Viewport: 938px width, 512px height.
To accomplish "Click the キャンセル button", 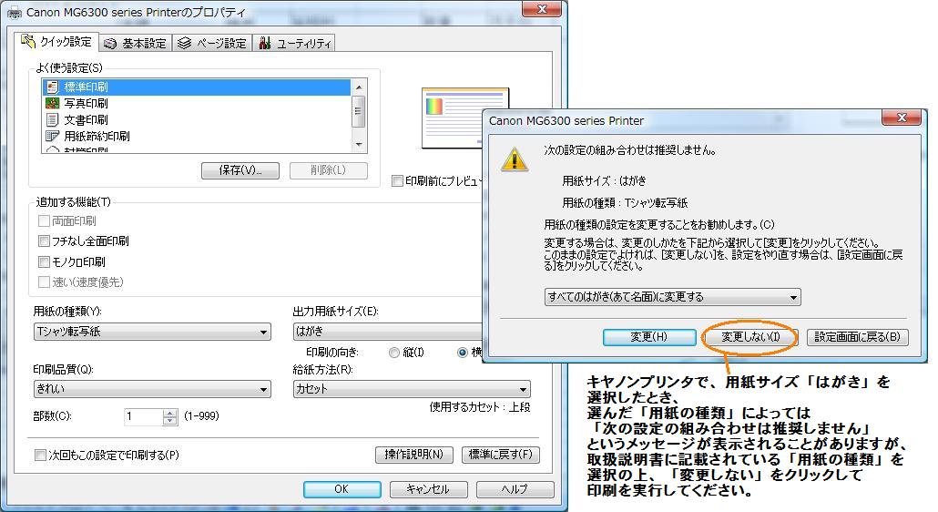I will tap(428, 489).
